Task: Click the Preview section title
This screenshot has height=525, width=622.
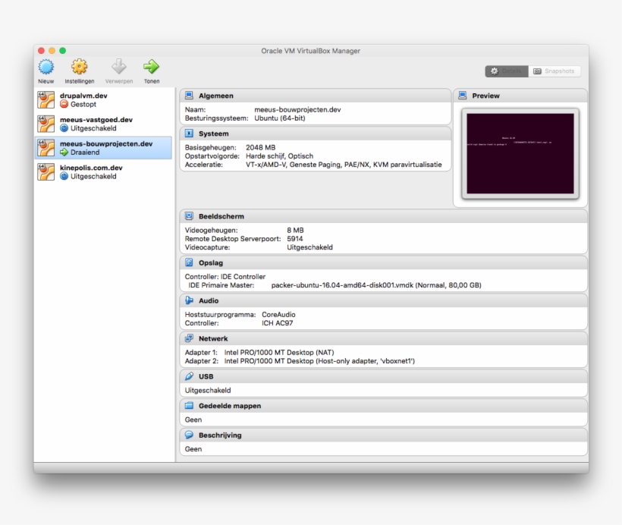Action: click(x=485, y=96)
